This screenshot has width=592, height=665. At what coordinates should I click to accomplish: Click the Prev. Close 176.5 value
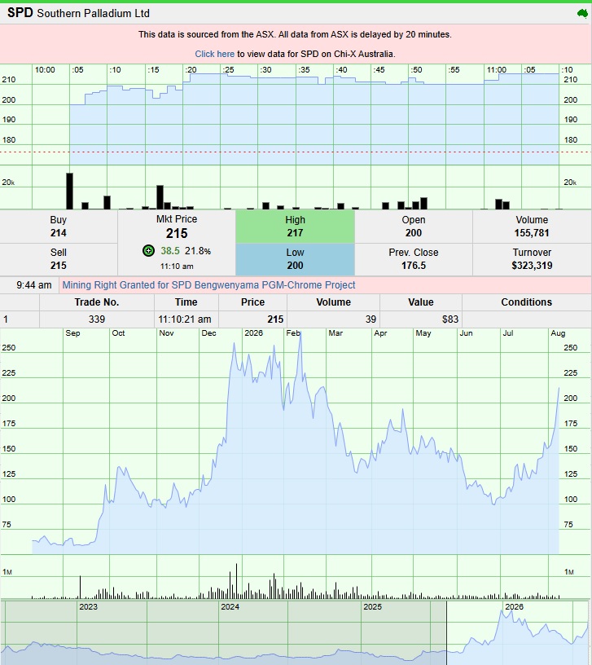[x=414, y=266]
